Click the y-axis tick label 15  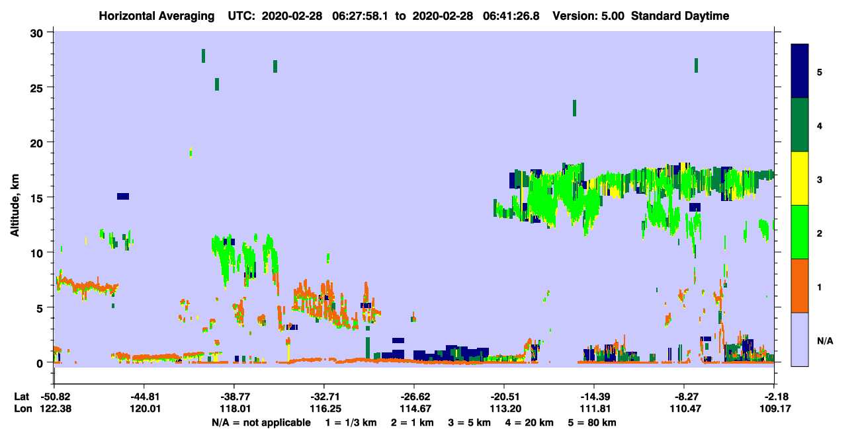click(x=38, y=197)
